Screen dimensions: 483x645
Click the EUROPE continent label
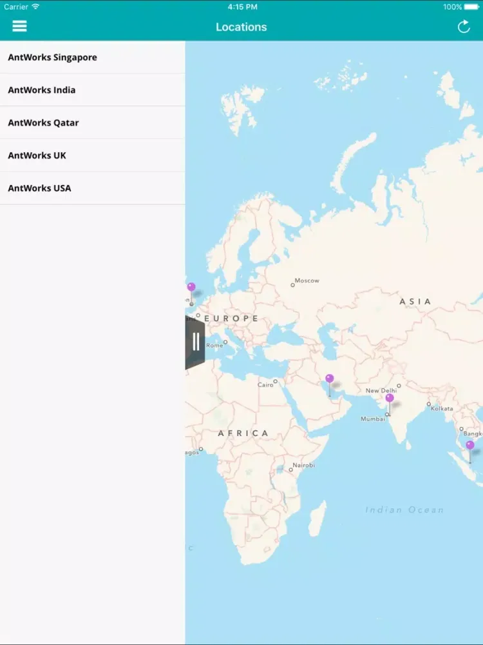tap(231, 319)
